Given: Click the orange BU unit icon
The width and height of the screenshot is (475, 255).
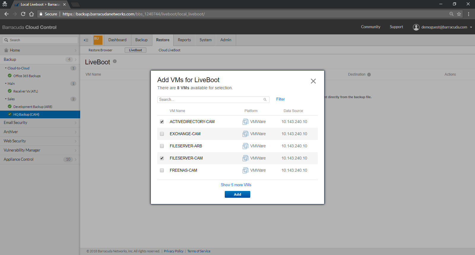Looking at the screenshot, I should click(x=98, y=40).
